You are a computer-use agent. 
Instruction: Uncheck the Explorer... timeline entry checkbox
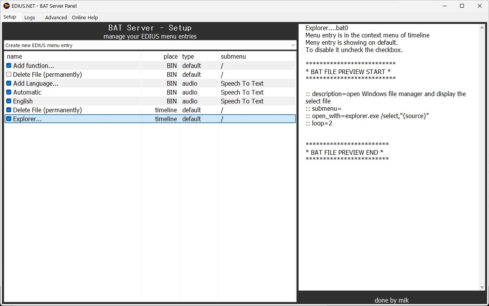[9, 119]
